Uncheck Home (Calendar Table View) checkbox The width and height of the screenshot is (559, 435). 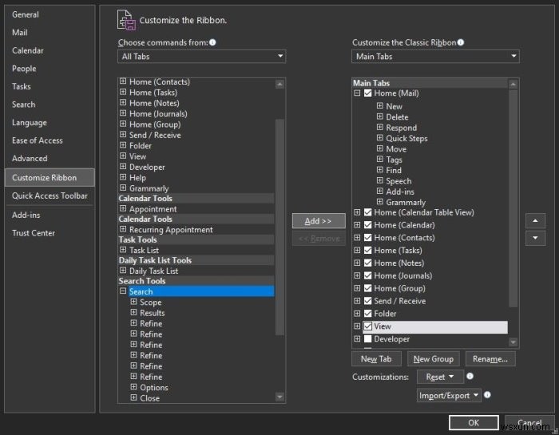pyautogui.click(x=368, y=212)
